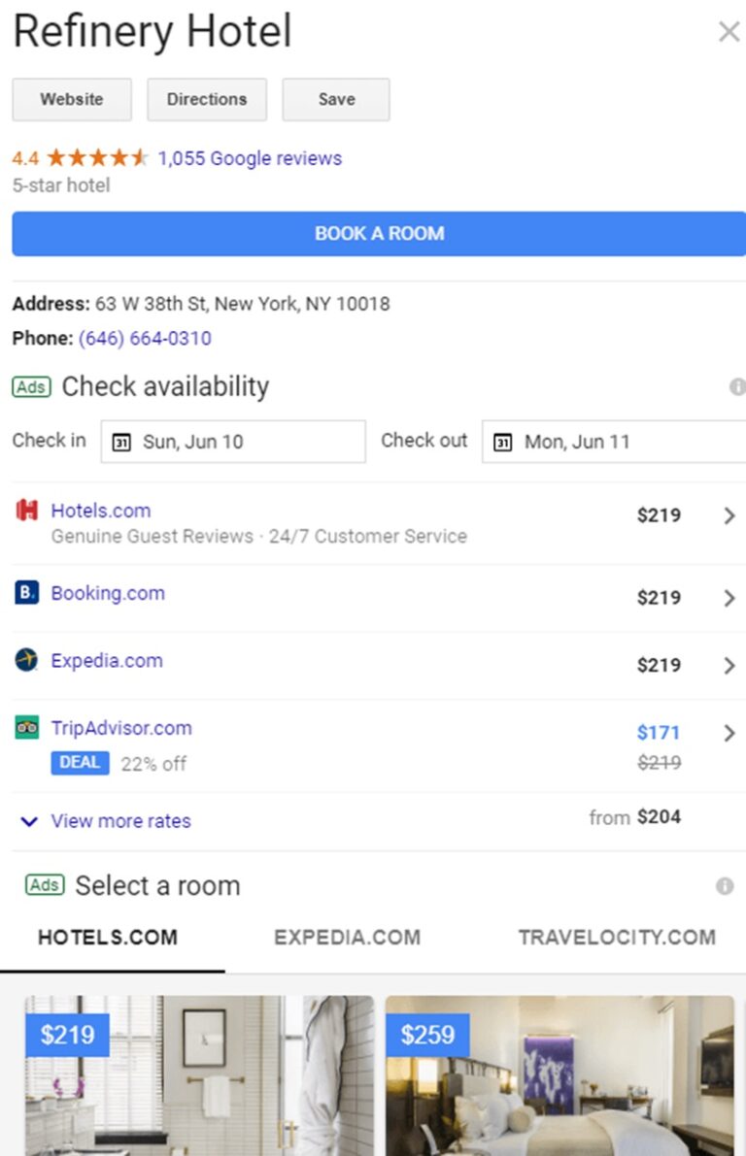Click the Expedia.com airplane logo icon
Image resolution: width=746 pixels, height=1156 pixels.
27,661
